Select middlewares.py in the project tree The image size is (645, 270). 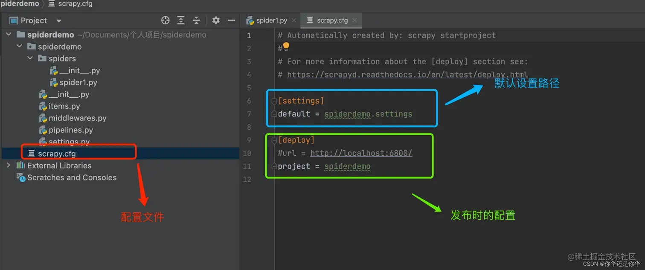coord(78,118)
